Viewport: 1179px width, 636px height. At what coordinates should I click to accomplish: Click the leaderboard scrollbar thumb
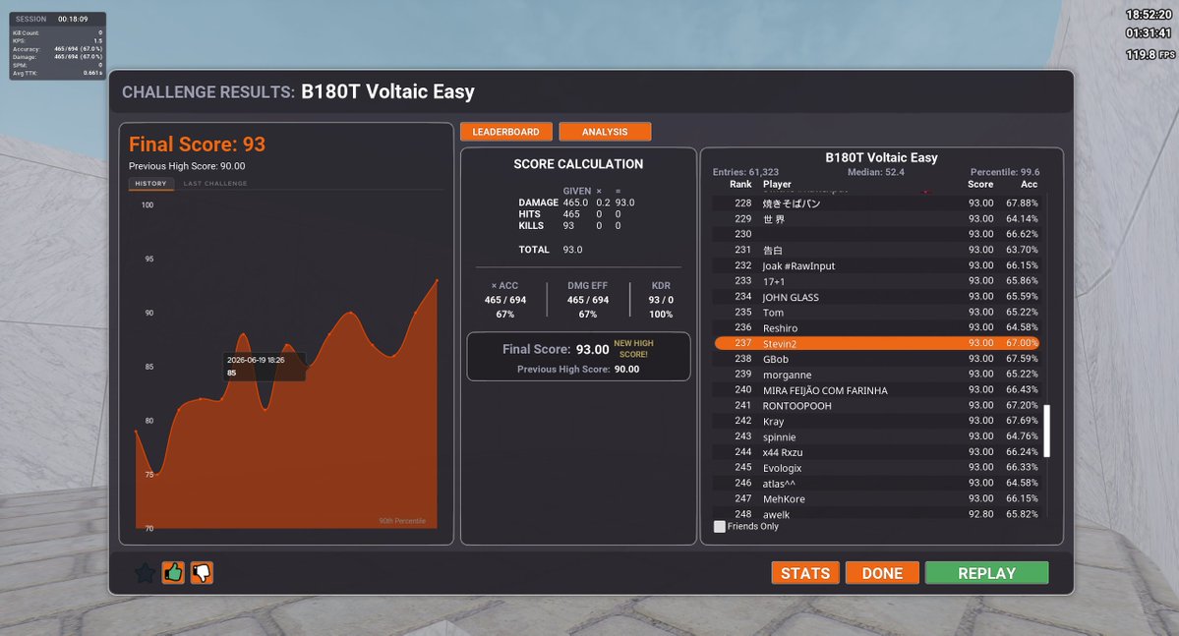1046,431
